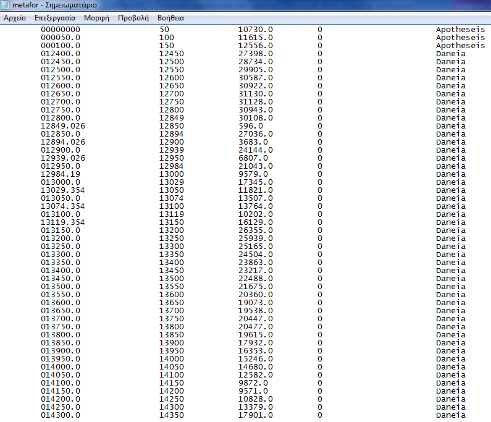
Task: Click the value 24144.0
Action: click(x=256, y=150)
